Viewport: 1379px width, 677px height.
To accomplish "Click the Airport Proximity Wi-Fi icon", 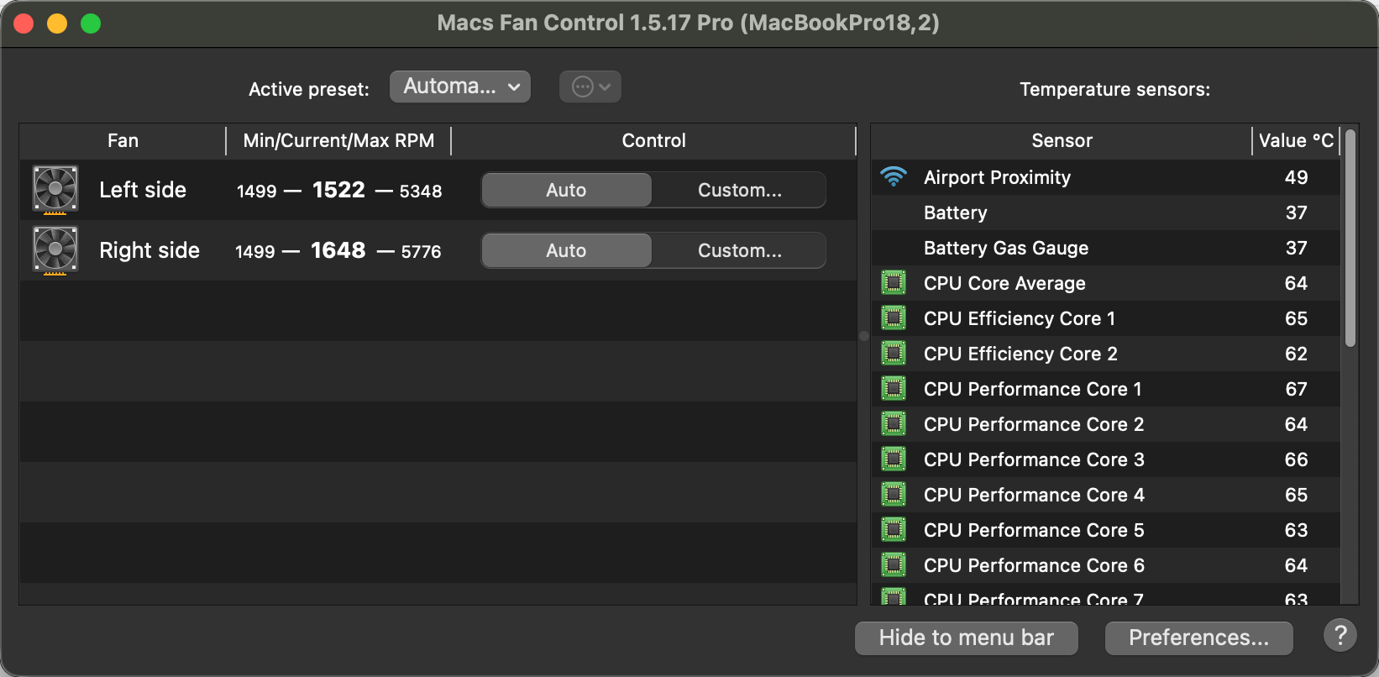I will click(x=894, y=177).
